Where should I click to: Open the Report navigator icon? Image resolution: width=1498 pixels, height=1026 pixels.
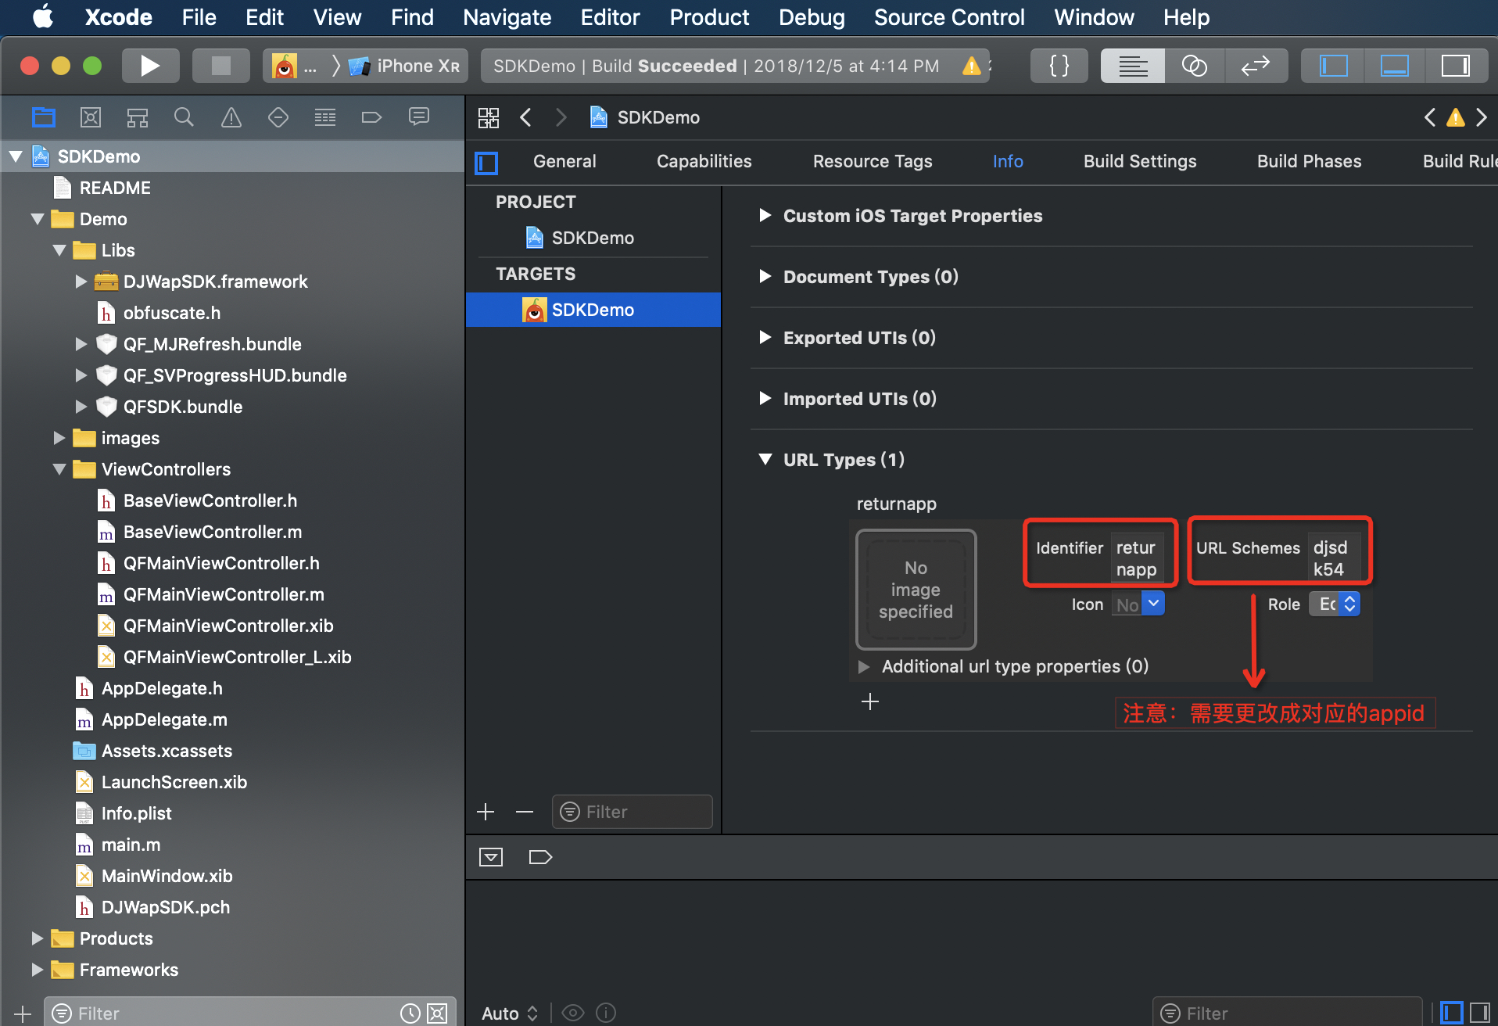[x=419, y=117]
